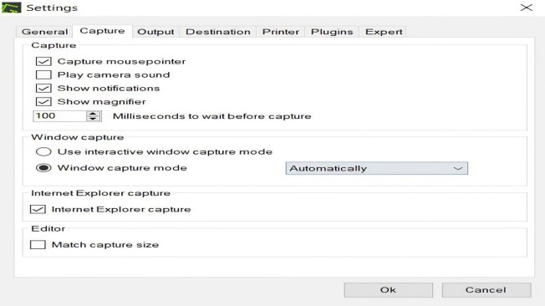Toggle Show notifications checkbox
This screenshot has width=545, height=306.
pos(43,89)
